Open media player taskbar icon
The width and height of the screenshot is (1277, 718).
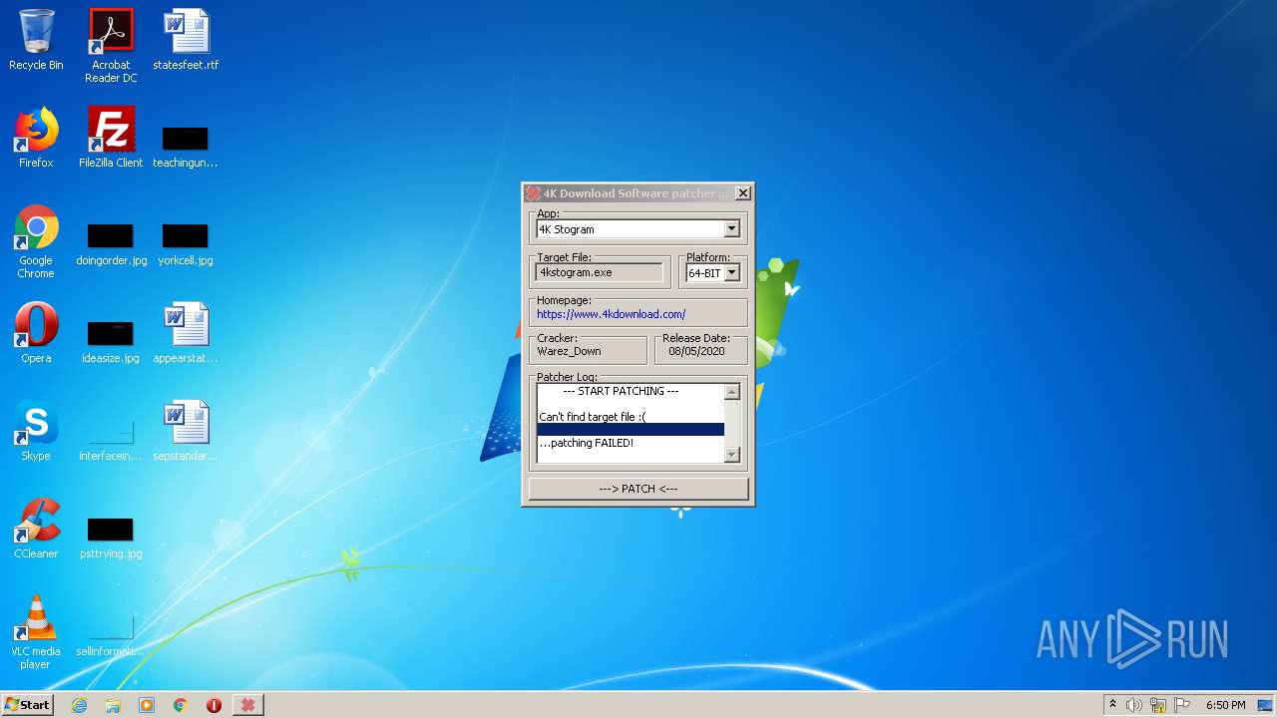point(147,705)
